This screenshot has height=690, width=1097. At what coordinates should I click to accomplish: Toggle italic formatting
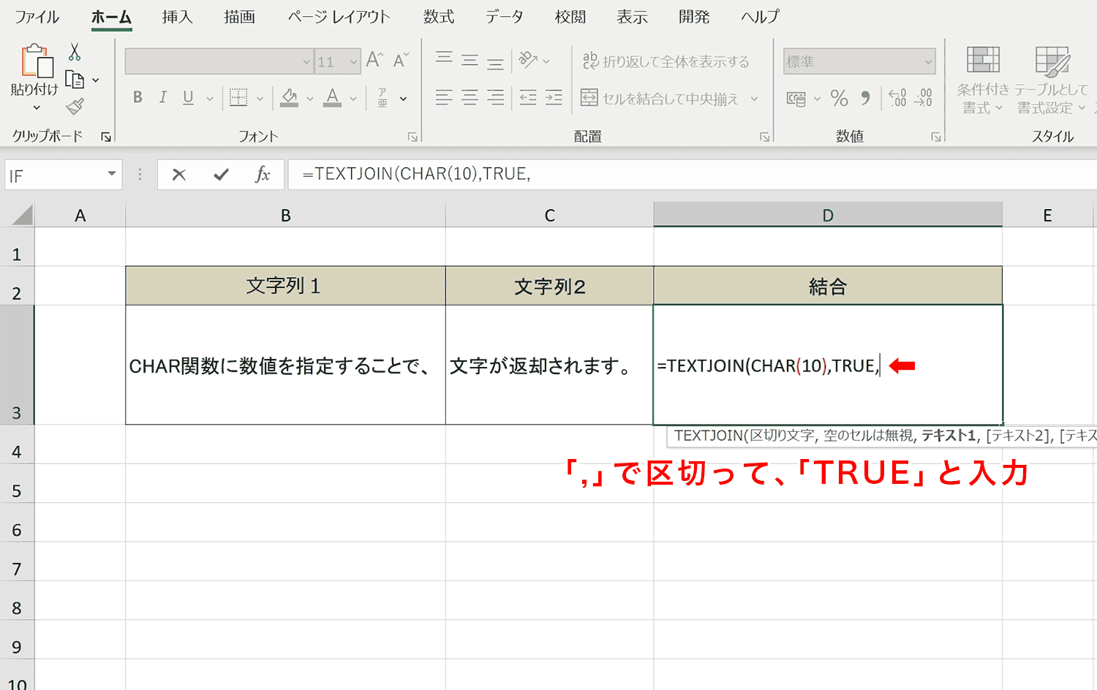click(163, 98)
